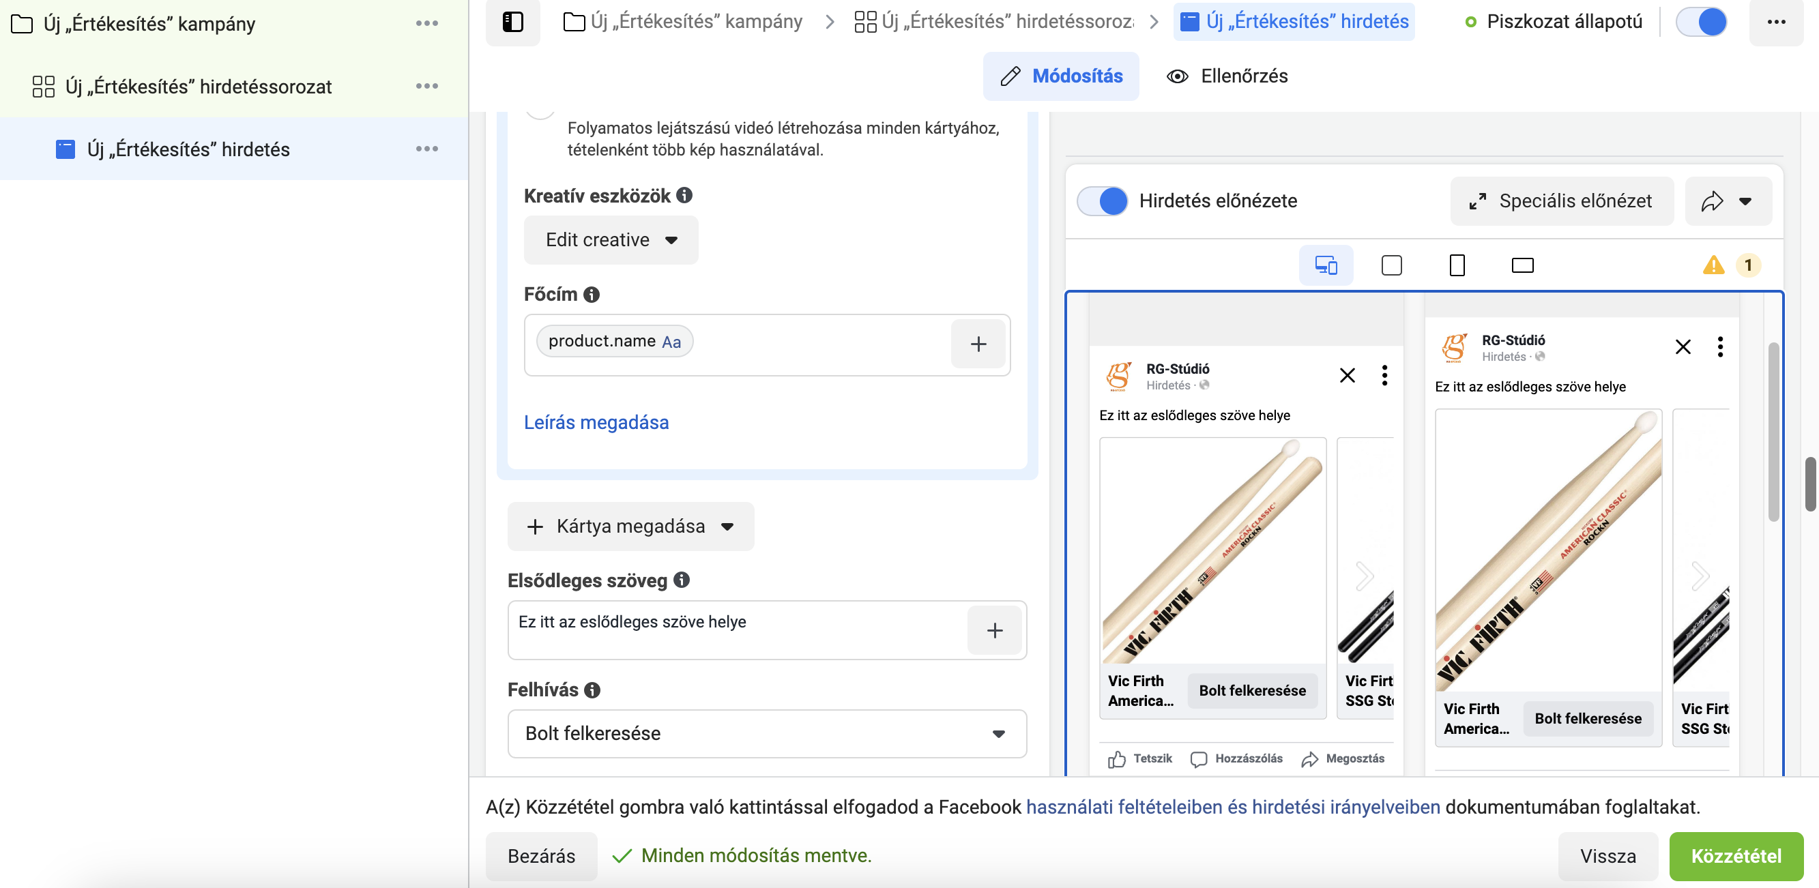Toggle the Hirdetés előnézete switch
Screen dimensions: 1819x888
[x=1103, y=201]
